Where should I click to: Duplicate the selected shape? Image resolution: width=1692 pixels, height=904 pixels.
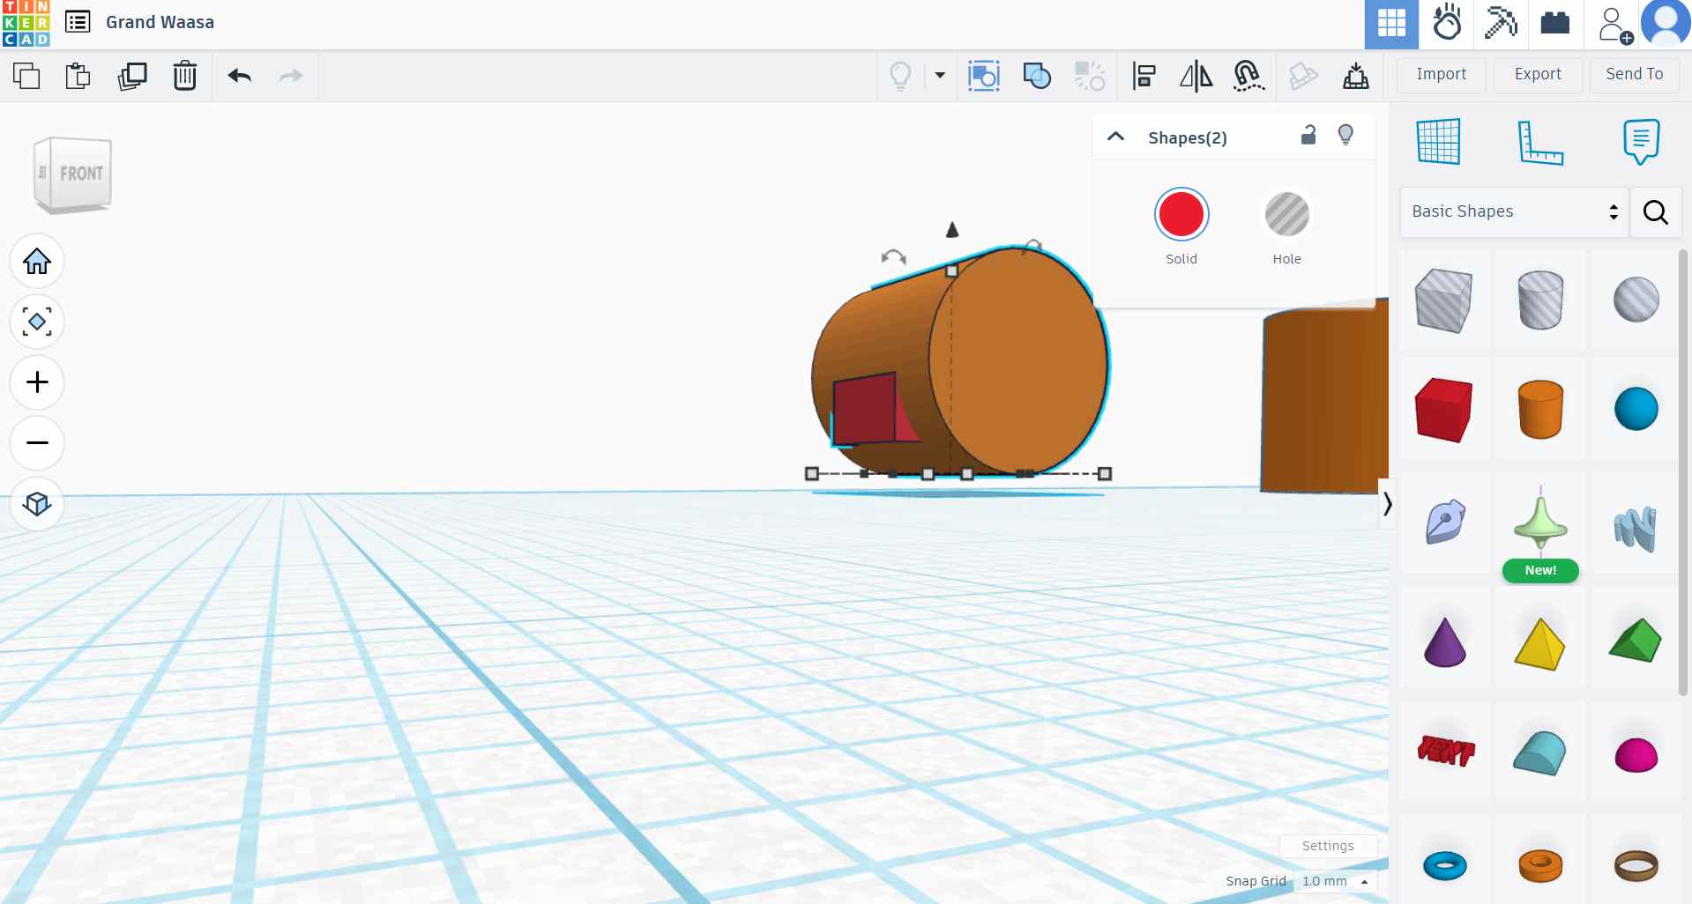click(x=132, y=76)
